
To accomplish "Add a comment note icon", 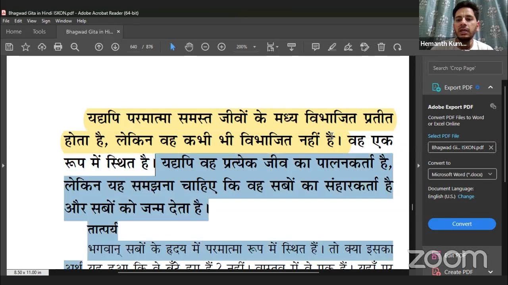I will (x=316, y=47).
